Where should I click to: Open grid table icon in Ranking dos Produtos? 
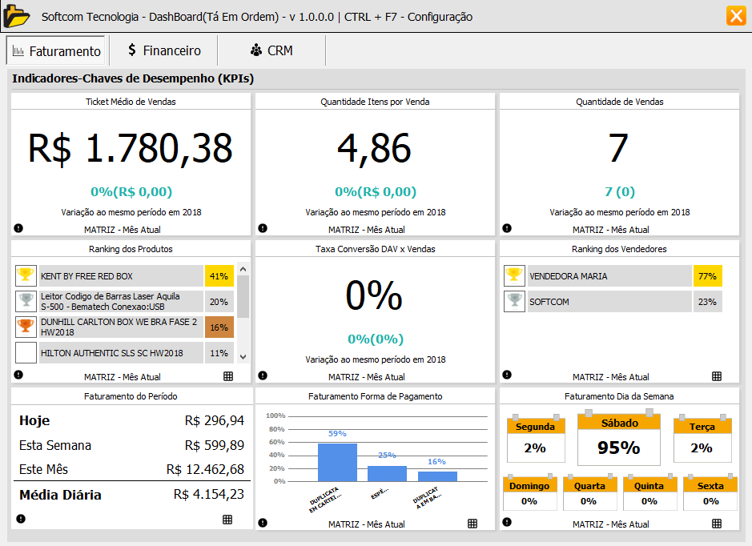click(x=227, y=375)
